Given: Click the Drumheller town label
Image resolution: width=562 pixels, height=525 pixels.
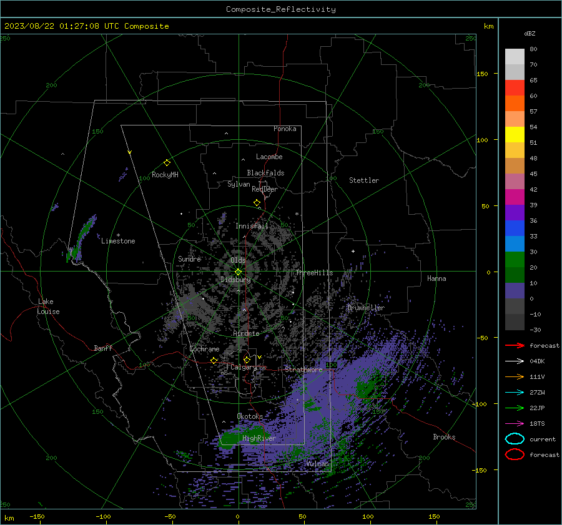Looking at the screenshot, I should coord(366,308).
